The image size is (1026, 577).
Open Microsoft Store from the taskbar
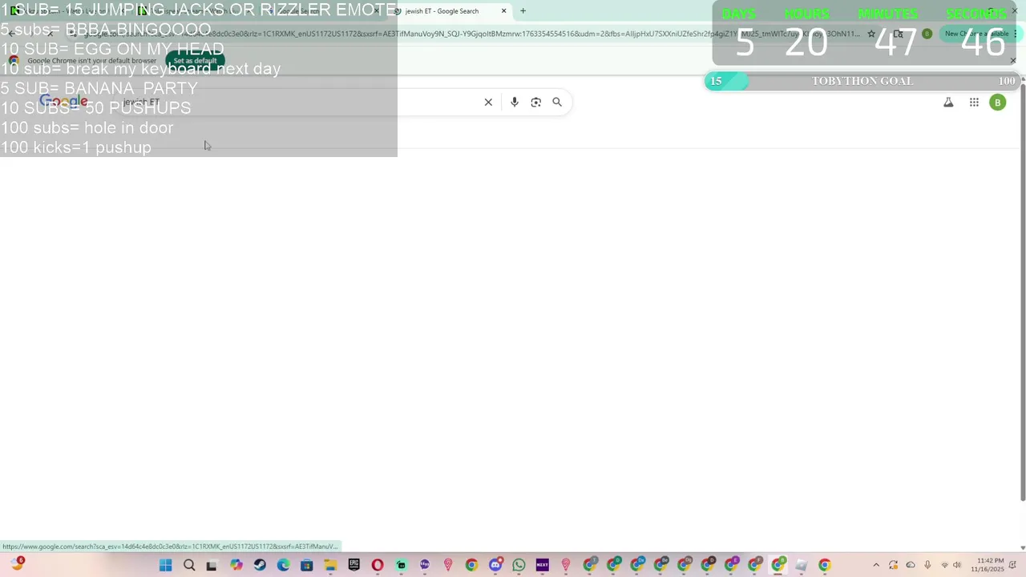[306, 565]
